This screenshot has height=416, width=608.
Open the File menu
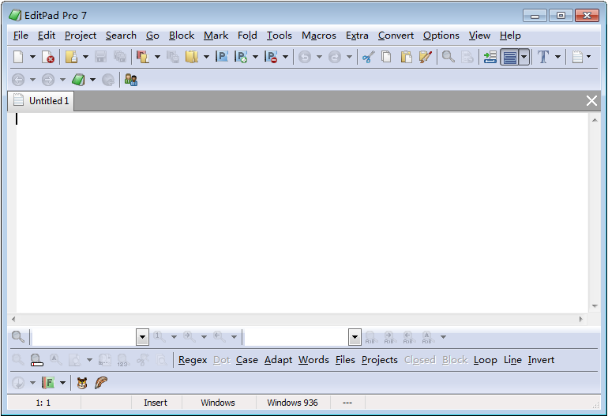21,36
